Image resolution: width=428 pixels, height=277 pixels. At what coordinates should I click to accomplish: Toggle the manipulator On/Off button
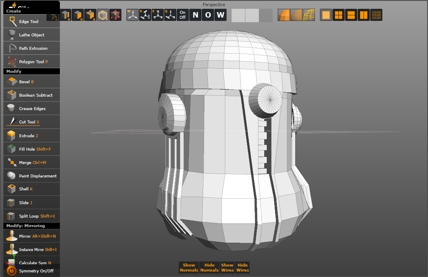click(x=183, y=15)
